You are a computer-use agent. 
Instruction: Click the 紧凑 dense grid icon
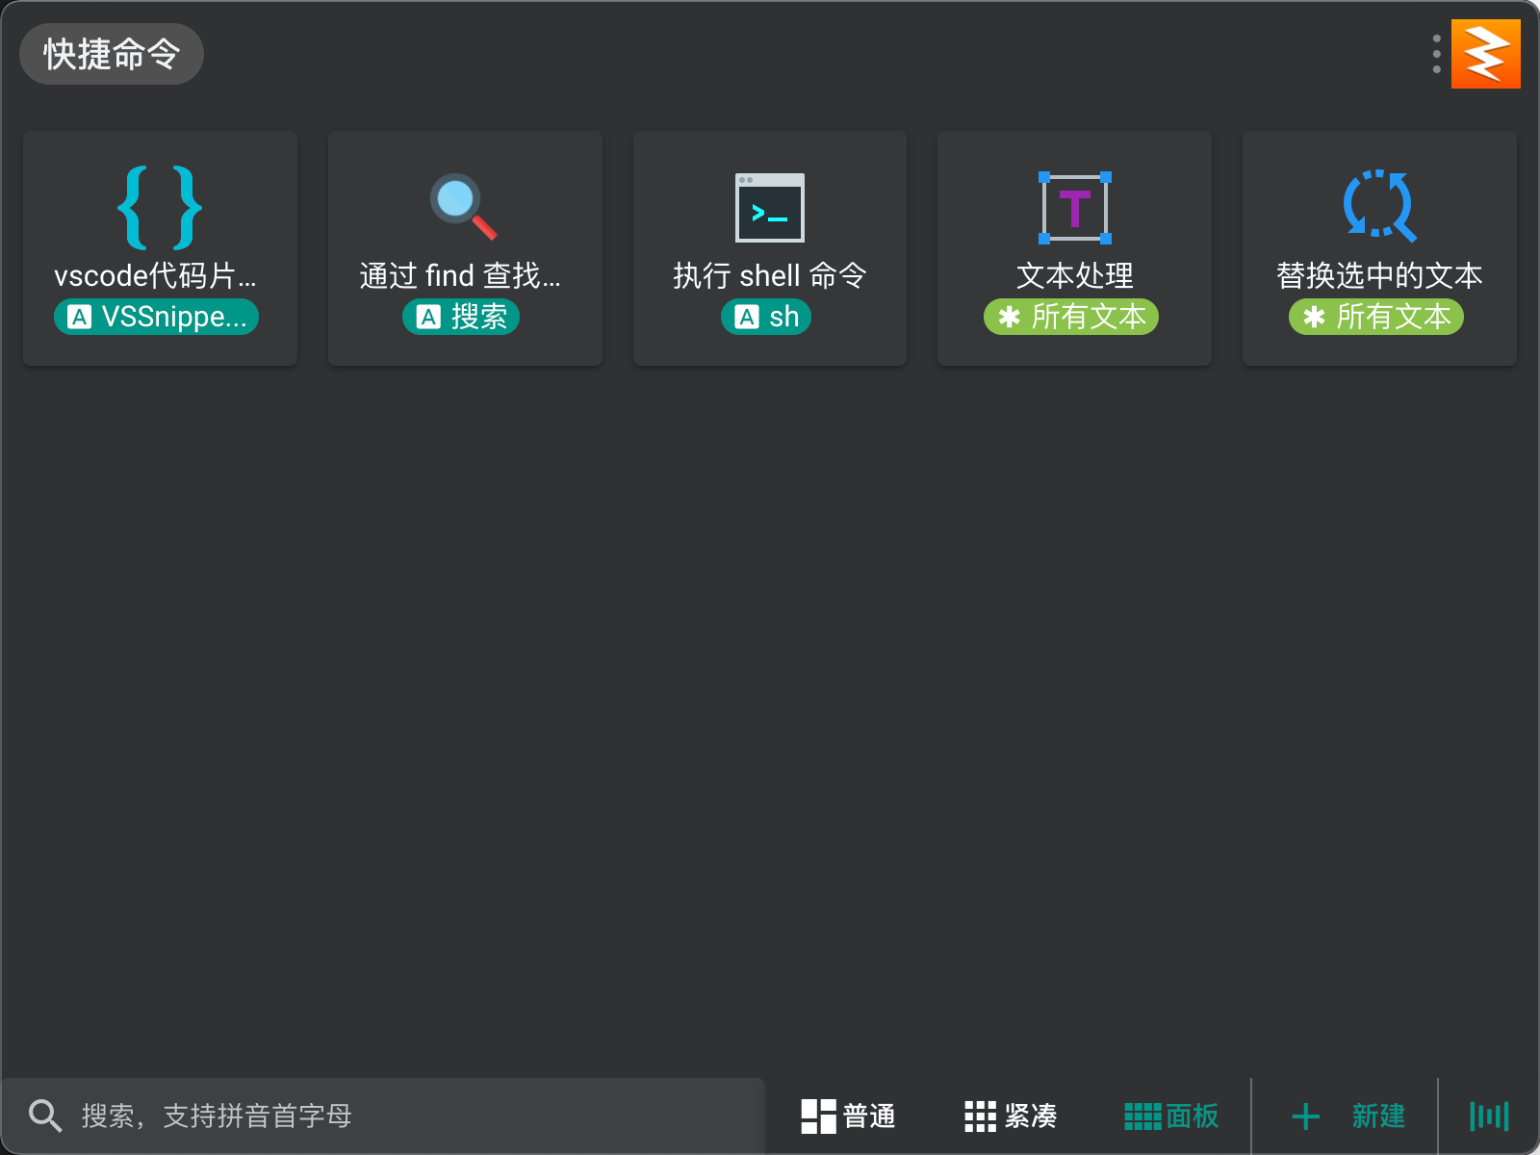coord(980,1116)
